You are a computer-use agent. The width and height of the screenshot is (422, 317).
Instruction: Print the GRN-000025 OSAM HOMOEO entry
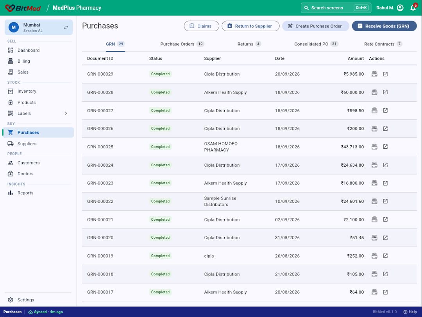coord(374,147)
